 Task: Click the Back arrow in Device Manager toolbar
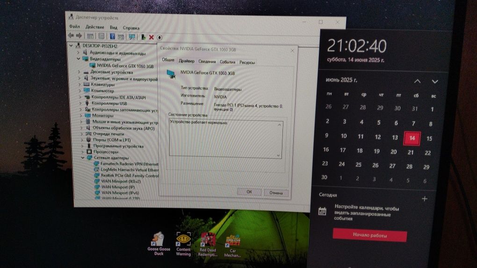tap(71, 35)
